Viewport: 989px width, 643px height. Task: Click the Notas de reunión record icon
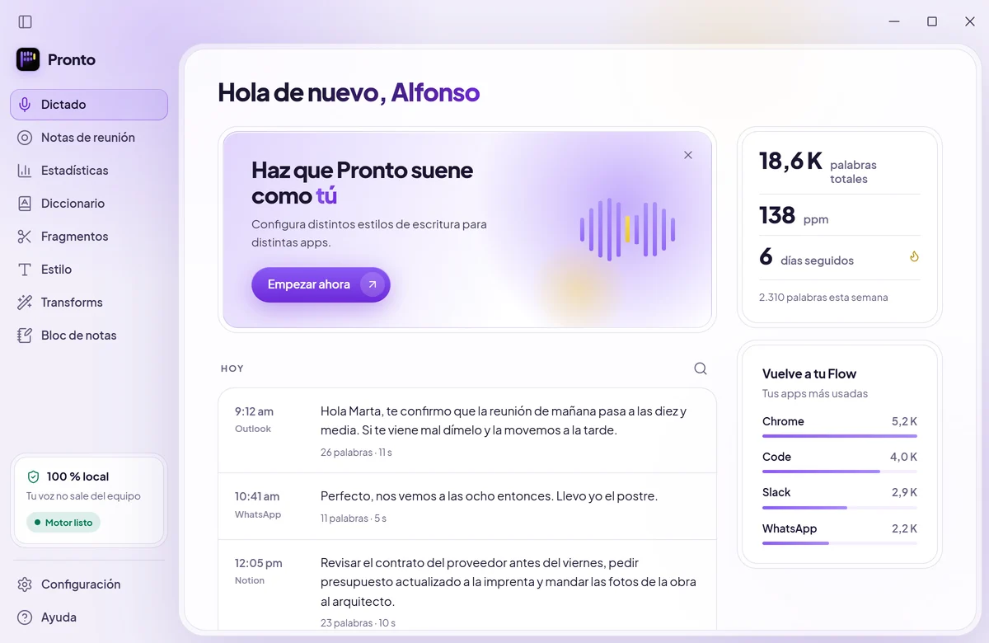[25, 138]
